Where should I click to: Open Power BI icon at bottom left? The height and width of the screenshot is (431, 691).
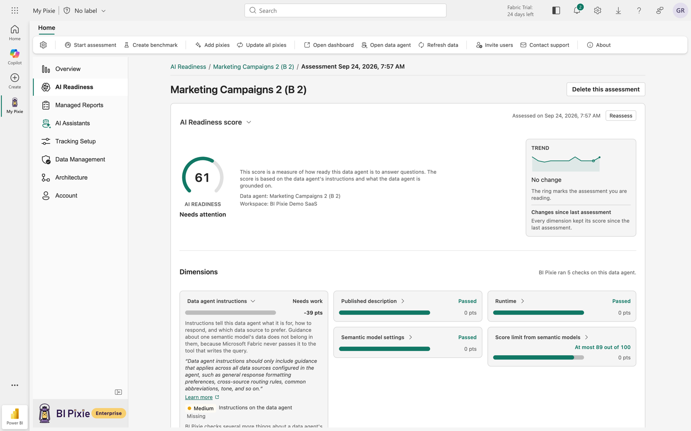(15, 417)
